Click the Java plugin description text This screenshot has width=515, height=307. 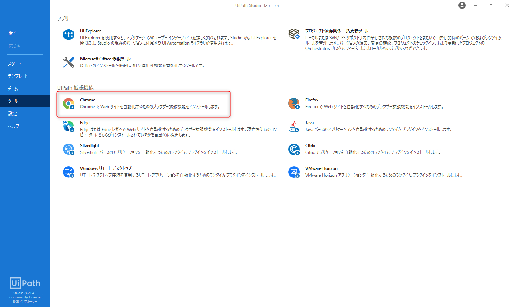pyautogui.click(x=379, y=130)
